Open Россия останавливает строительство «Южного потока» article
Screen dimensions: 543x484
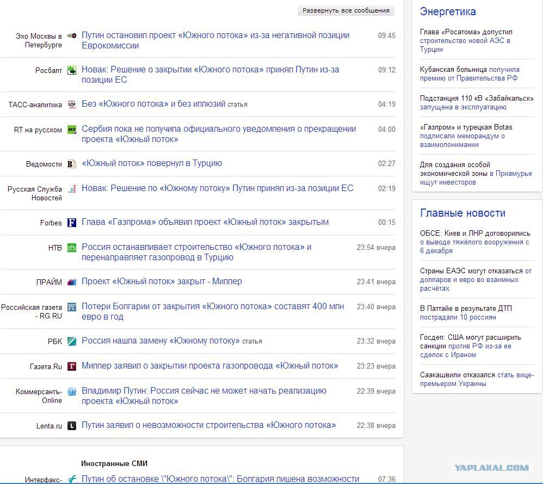(x=196, y=252)
